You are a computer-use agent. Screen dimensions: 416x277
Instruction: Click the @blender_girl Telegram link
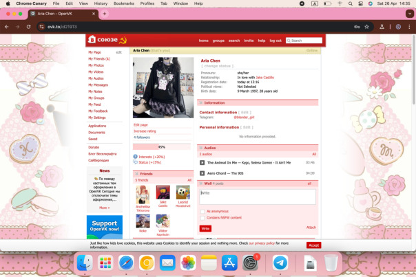coord(244,118)
